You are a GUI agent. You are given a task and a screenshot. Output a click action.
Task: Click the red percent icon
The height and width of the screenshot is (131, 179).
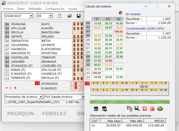pos(145,109)
